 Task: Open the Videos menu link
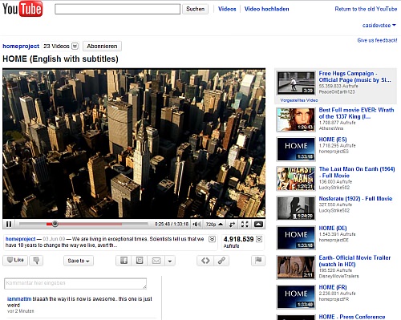pyautogui.click(x=227, y=9)
